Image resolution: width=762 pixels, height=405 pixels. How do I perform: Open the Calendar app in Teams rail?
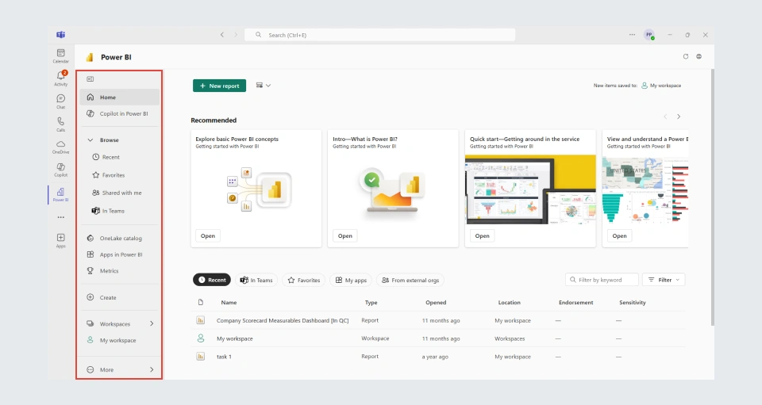61,55
